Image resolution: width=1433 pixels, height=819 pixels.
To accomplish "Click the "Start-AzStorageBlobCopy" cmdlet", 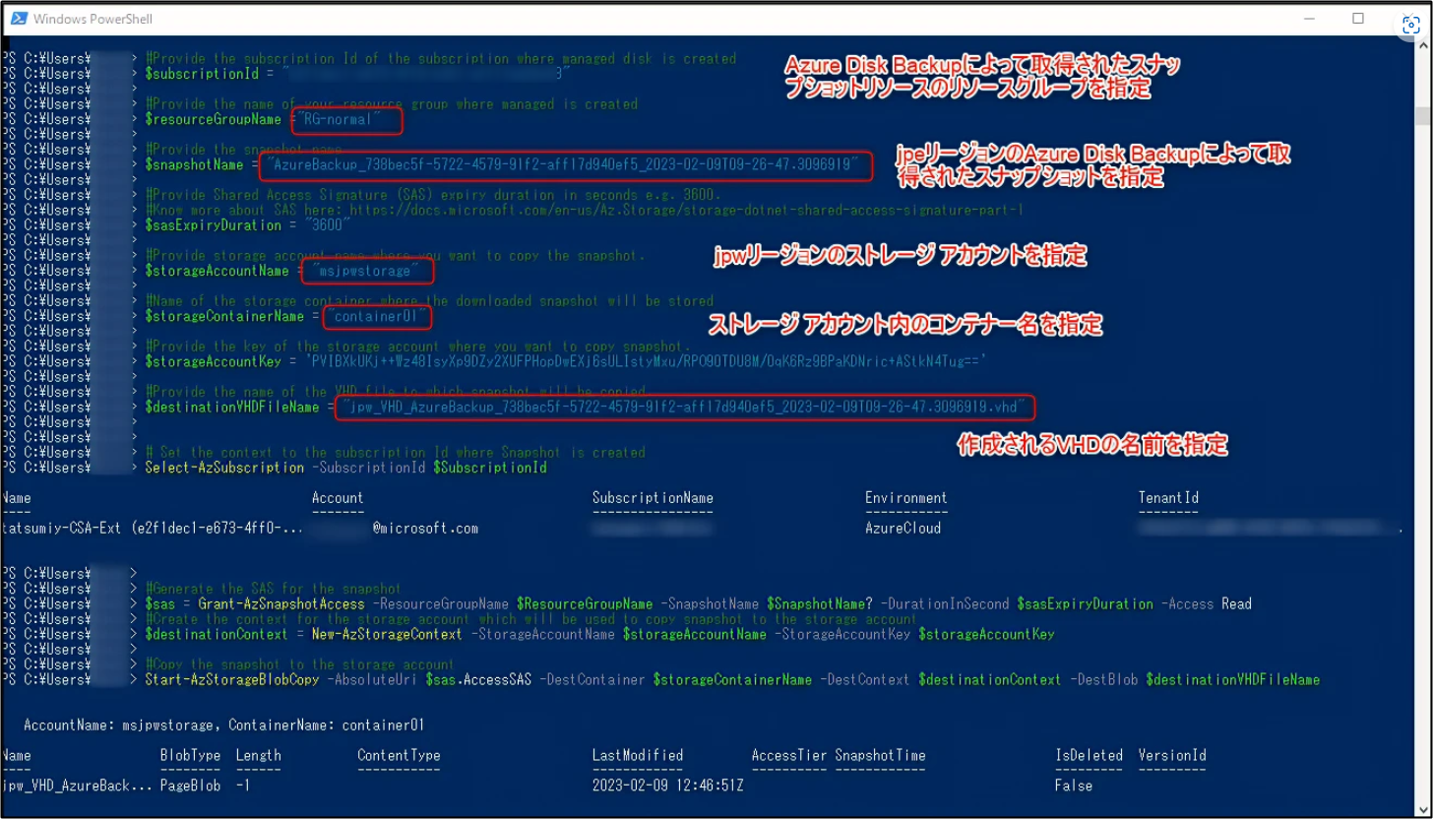I will click(231, 679).
